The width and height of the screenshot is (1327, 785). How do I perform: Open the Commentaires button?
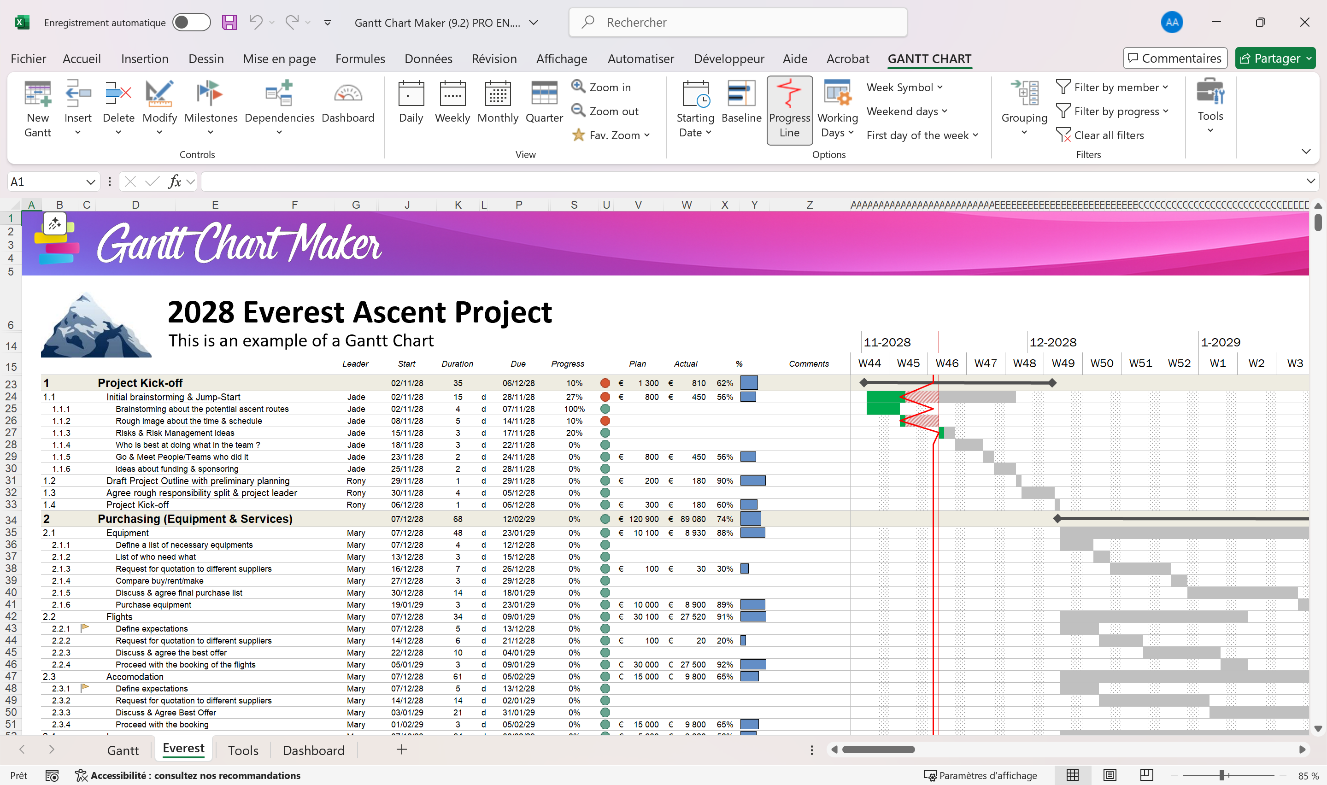tap(1174, 58)
